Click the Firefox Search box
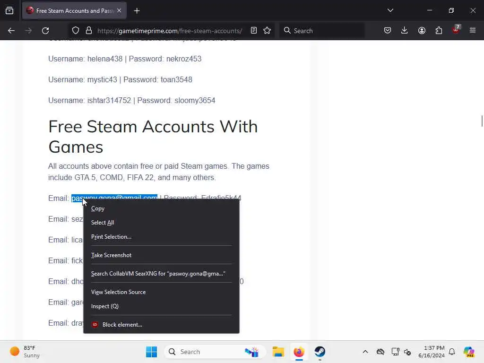 321,31
